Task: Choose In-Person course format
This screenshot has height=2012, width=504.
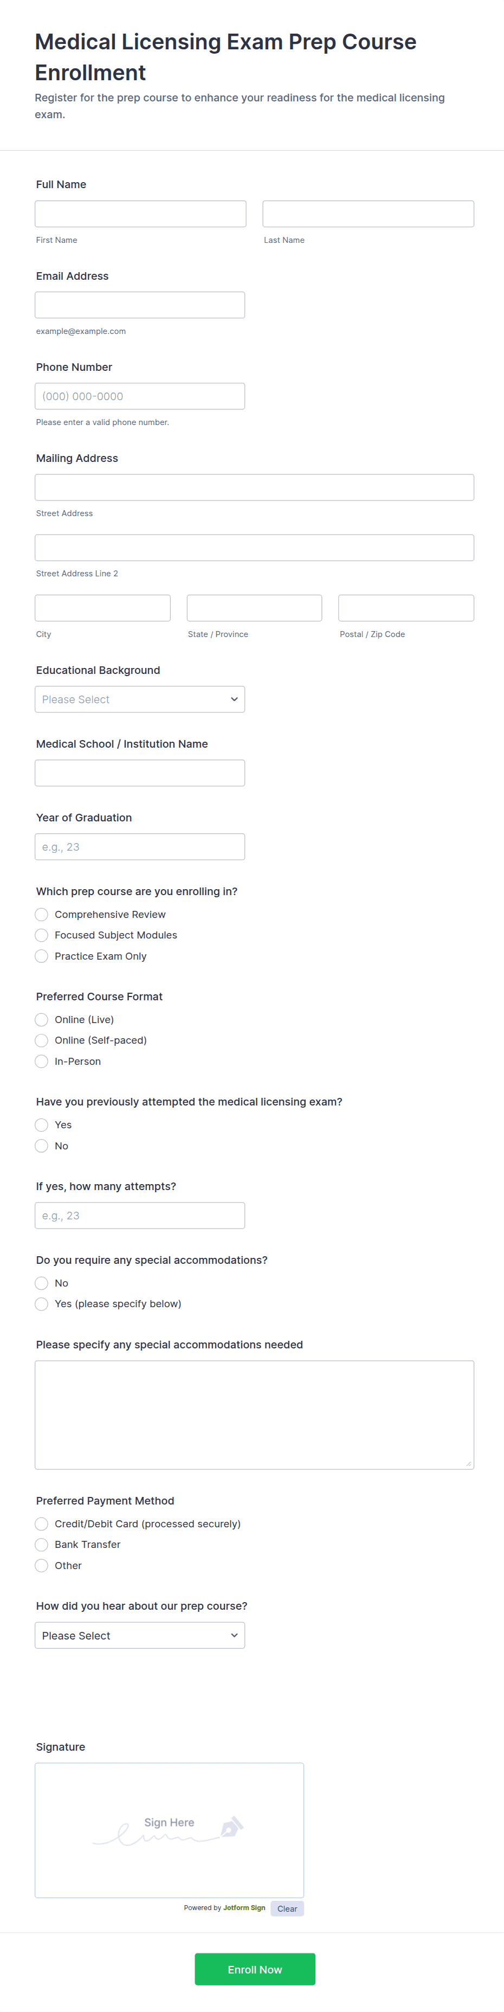Action: tap(42, 1062)
